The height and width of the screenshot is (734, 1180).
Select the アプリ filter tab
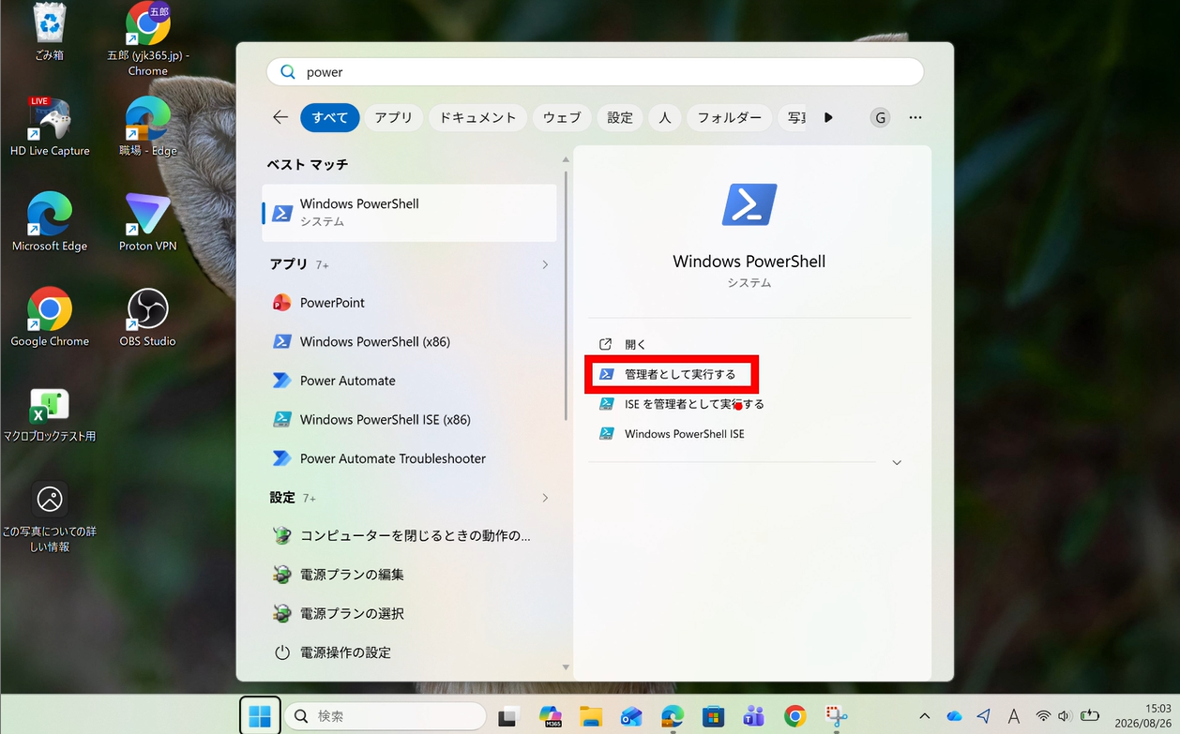(394, 118)
